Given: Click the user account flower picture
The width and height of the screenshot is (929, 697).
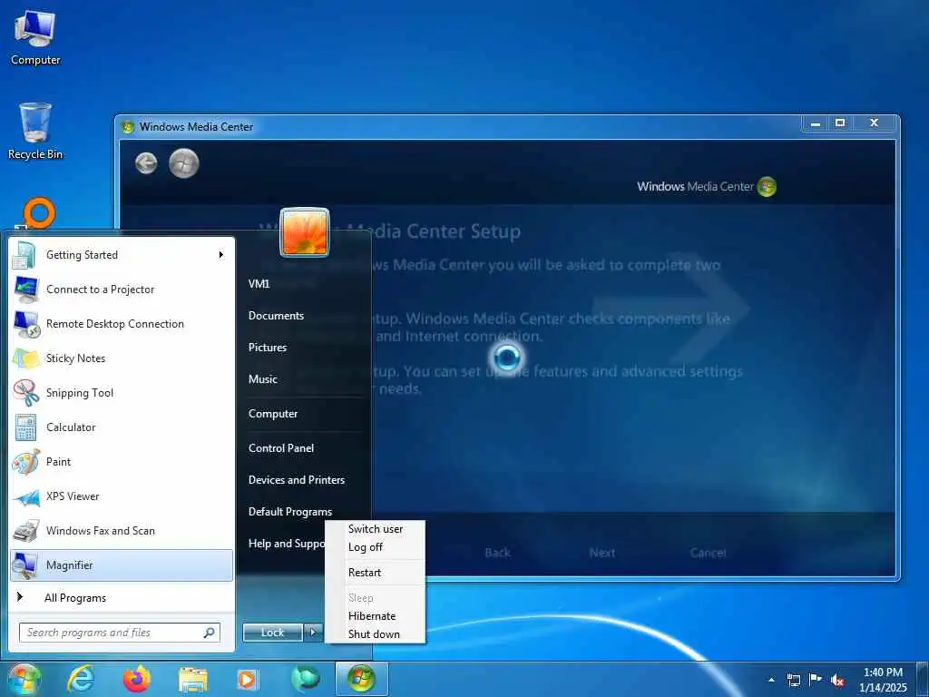Looking at the screenshot, I should 304,231.
